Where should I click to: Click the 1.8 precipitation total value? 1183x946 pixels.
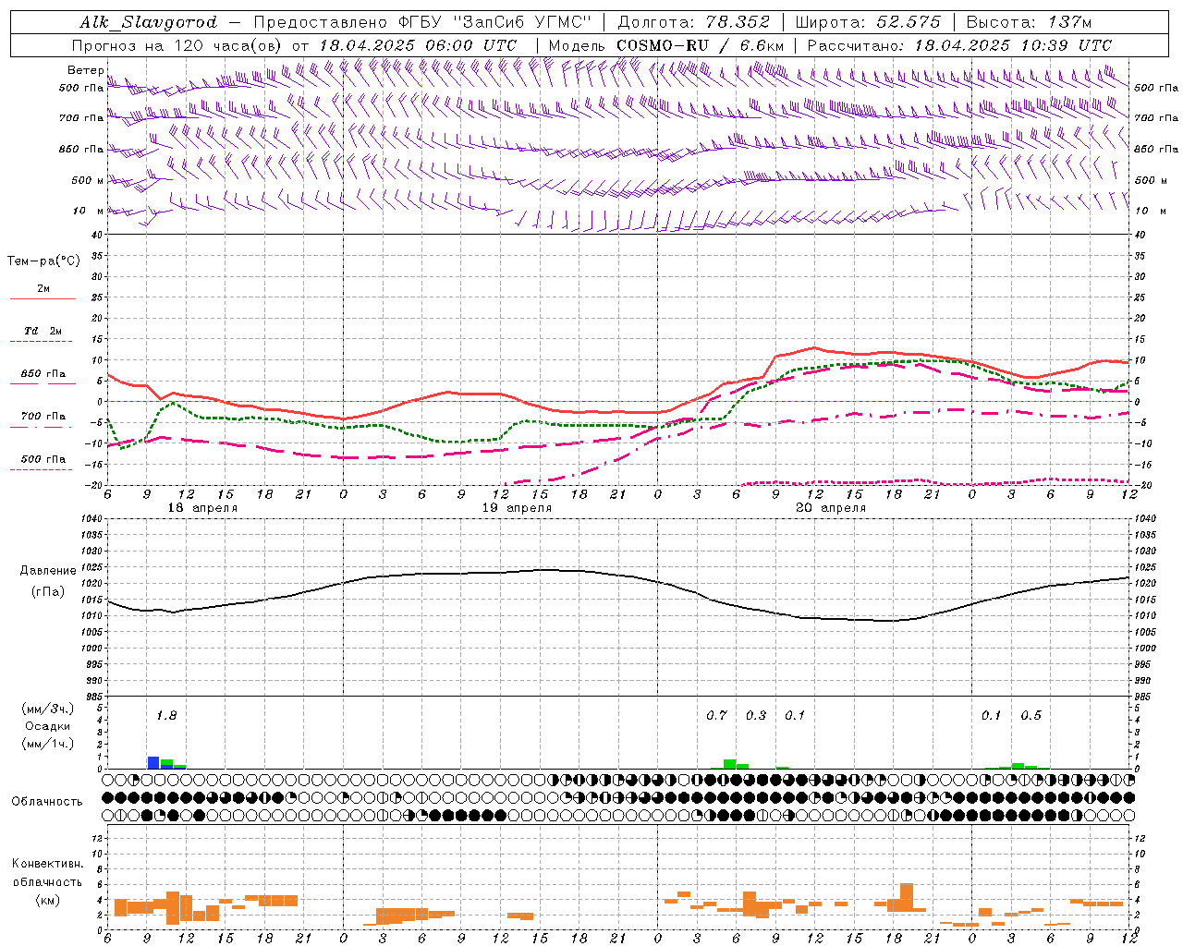click(x=166, y=715)
